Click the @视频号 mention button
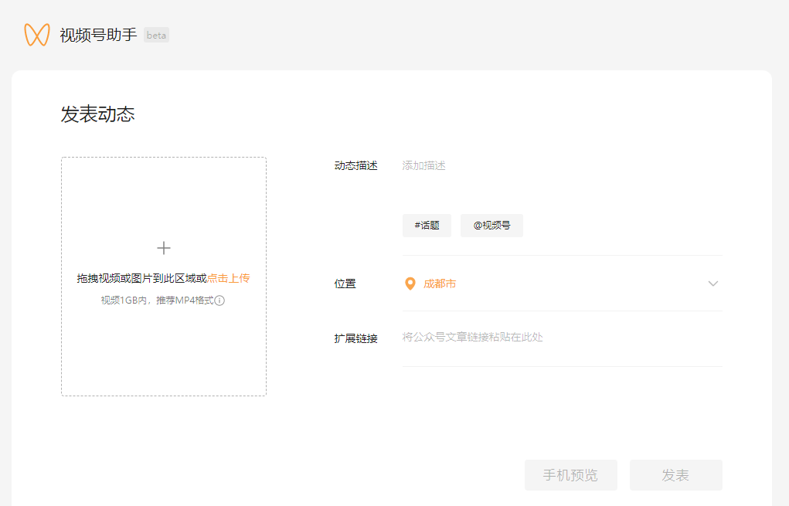 [491, 226]
